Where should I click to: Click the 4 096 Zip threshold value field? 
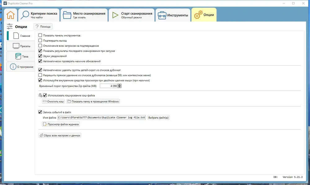click(109, 86)
